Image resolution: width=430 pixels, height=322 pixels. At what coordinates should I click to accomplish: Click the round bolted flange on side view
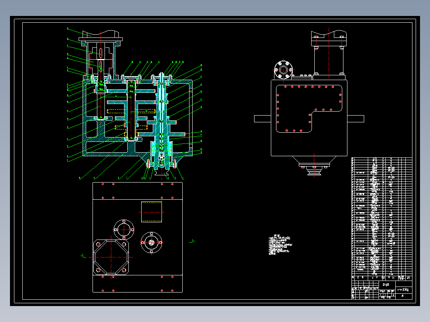[283, 70]
